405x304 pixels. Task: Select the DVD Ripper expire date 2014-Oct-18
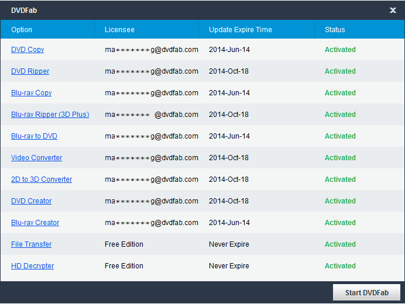(229, 71)
